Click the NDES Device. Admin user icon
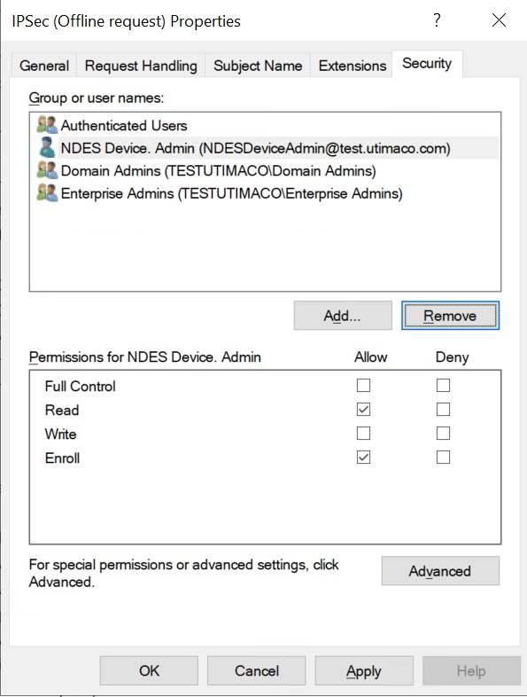This screenshot has height=697, width=527. [x=47, y=147]
